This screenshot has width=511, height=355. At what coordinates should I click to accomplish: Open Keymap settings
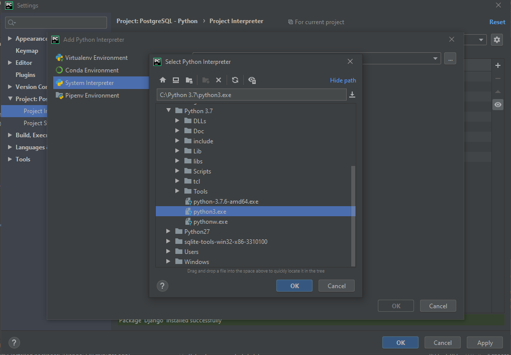tap(27, 51)
